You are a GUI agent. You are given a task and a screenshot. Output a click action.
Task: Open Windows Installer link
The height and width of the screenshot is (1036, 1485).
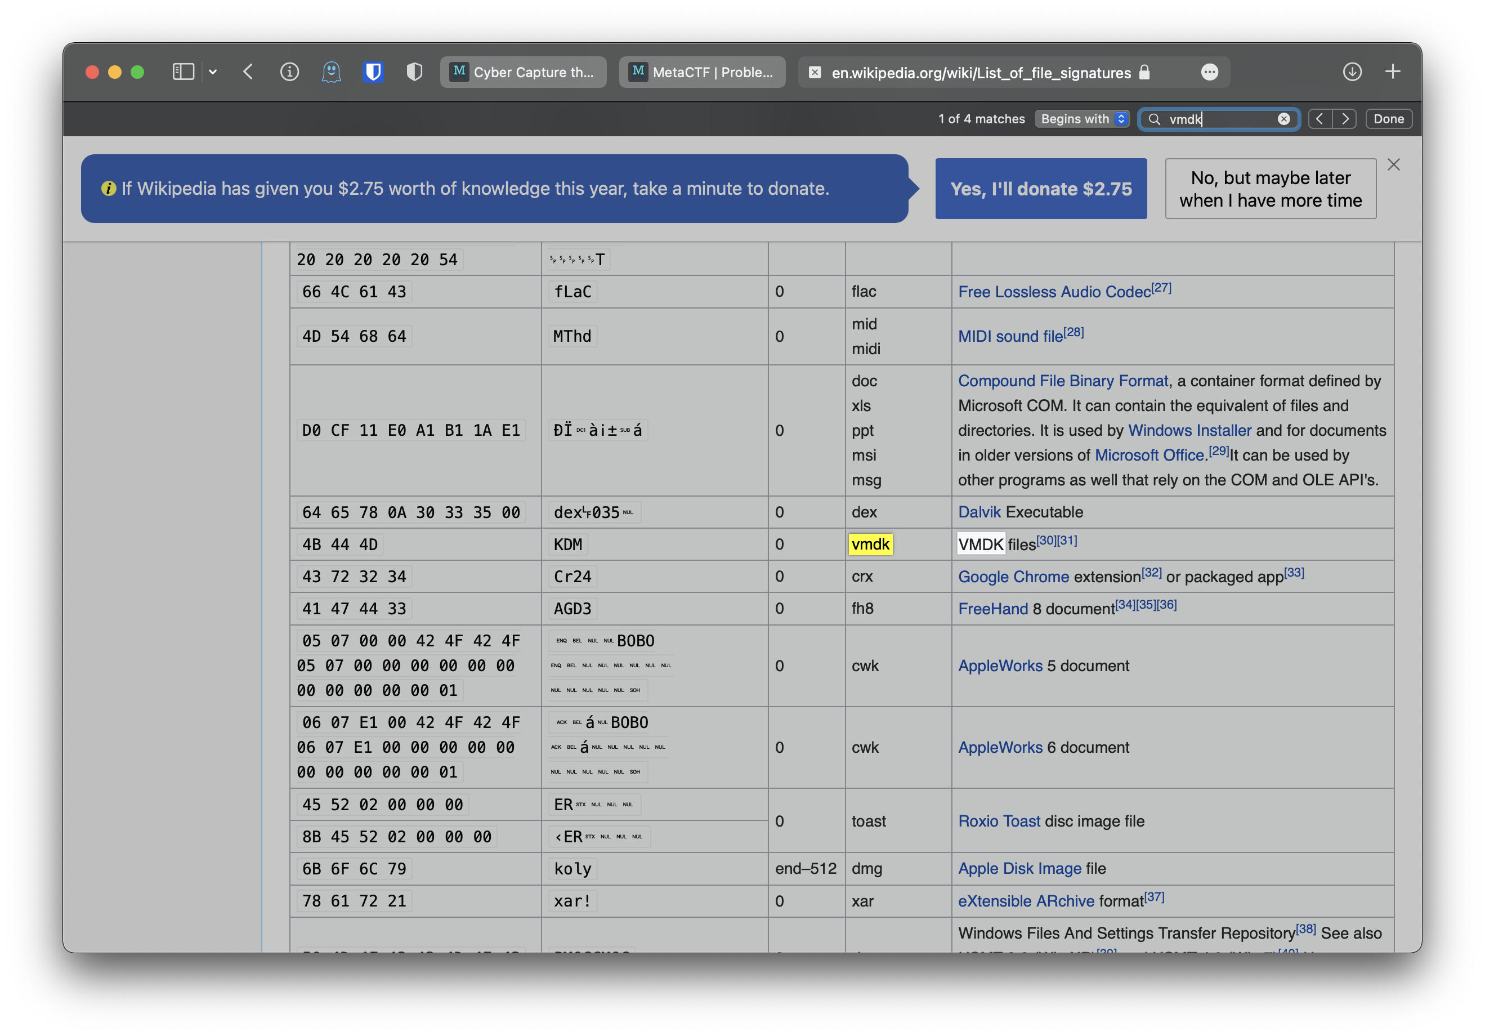point(1189,430)
